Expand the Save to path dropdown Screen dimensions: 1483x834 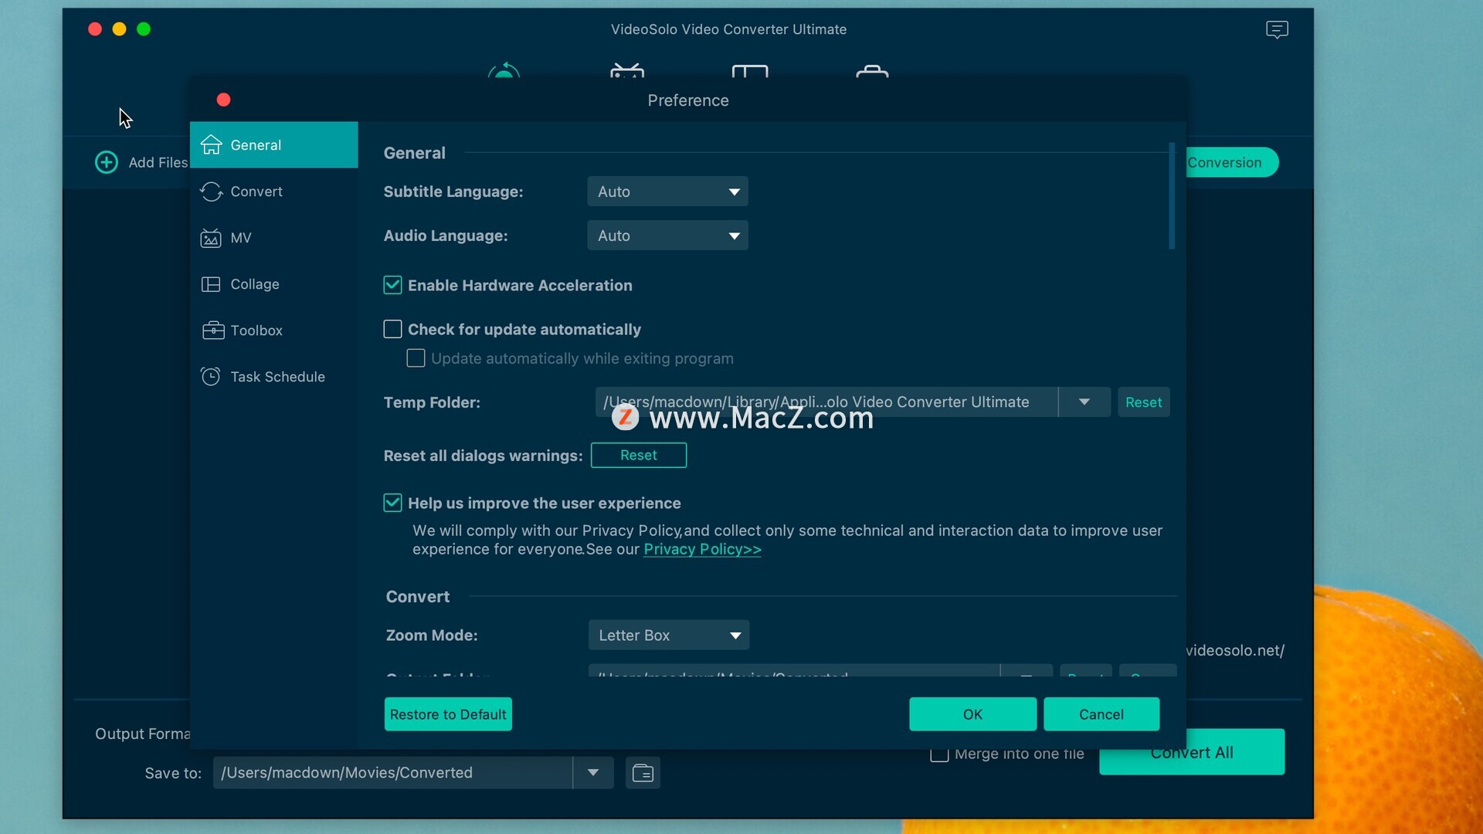click(x=593, y=772)
